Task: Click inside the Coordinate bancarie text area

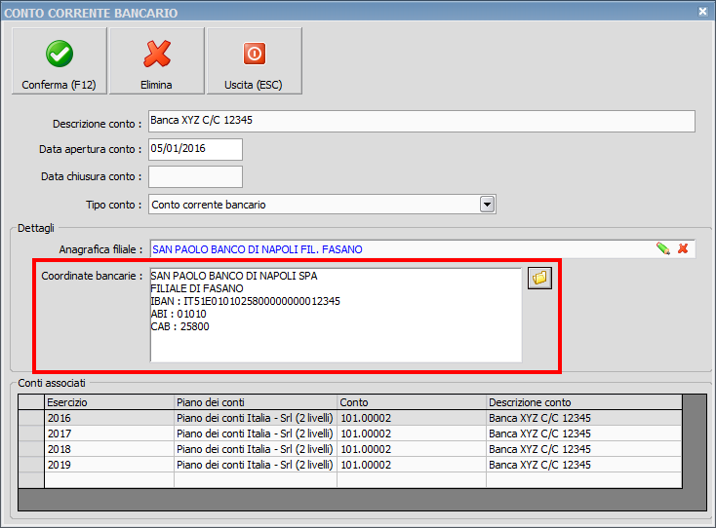Action: pyautogui.click(x=336, y=315)
